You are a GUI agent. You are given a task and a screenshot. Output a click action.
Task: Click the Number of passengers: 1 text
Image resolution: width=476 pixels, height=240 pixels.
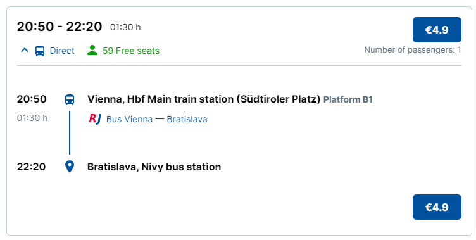(x=413, y=50)
